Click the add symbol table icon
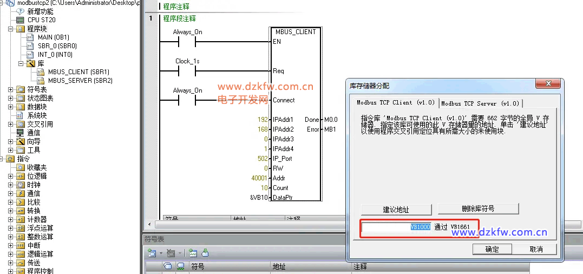This screenshot has height=274, width=583. [152, 253]
